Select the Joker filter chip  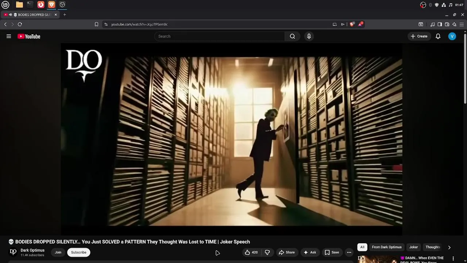point(414,247)
